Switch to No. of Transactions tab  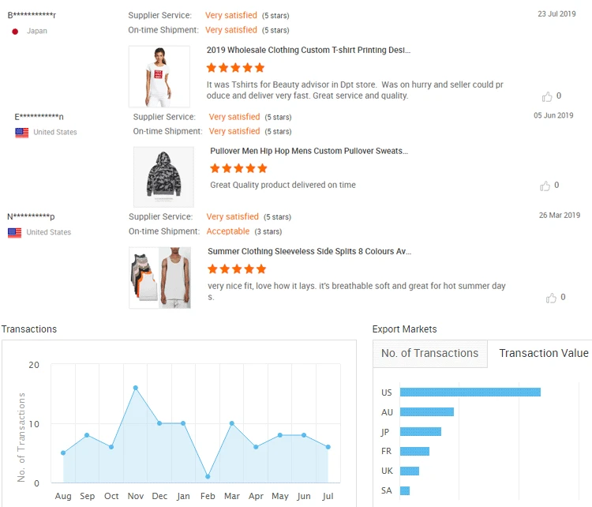pos(429,353)
